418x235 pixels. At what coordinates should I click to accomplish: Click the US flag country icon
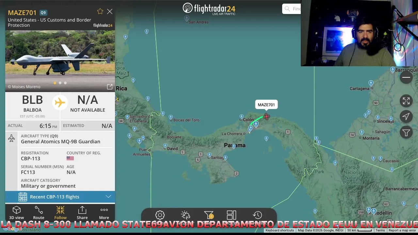70,158
